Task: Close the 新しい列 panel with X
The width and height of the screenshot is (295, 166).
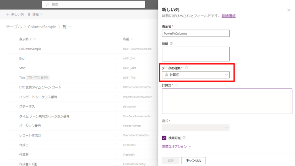Action: pyautogui.click(x=288, y=10)
